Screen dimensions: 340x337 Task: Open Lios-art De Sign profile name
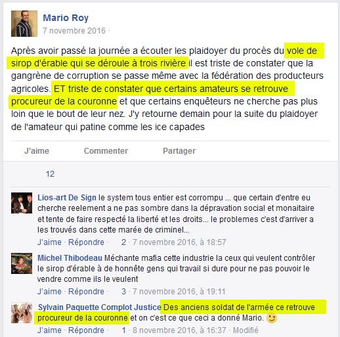pyautogui.click(x=67, y=198)
